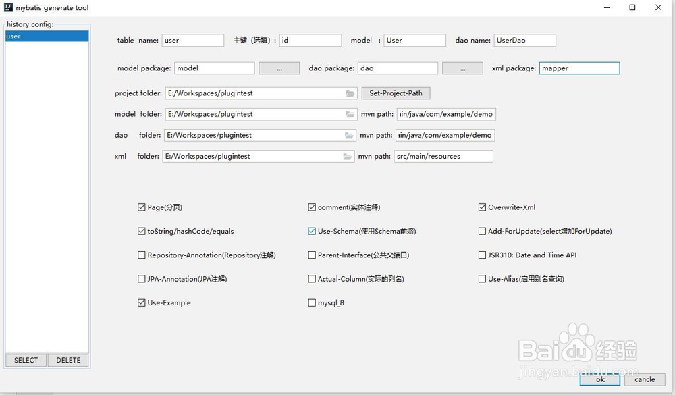
Task: Toggle the Page(分页) checkbox
Action: point(141,207)
